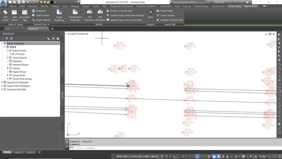The image size is (282, 159).
Task: Click Create Surface in Launch Pad
Action: click(x=166, y=15)
